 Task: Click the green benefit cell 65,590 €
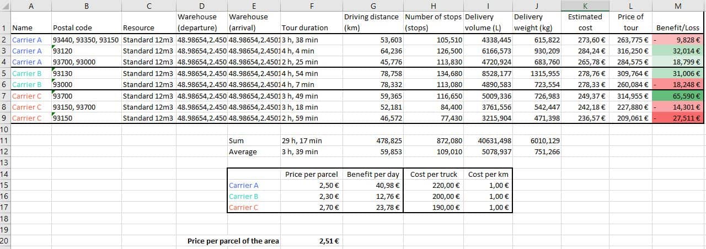[678, 96]
